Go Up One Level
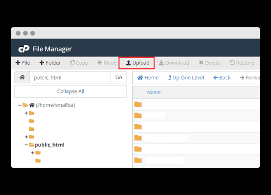 (x=186, y=78)
